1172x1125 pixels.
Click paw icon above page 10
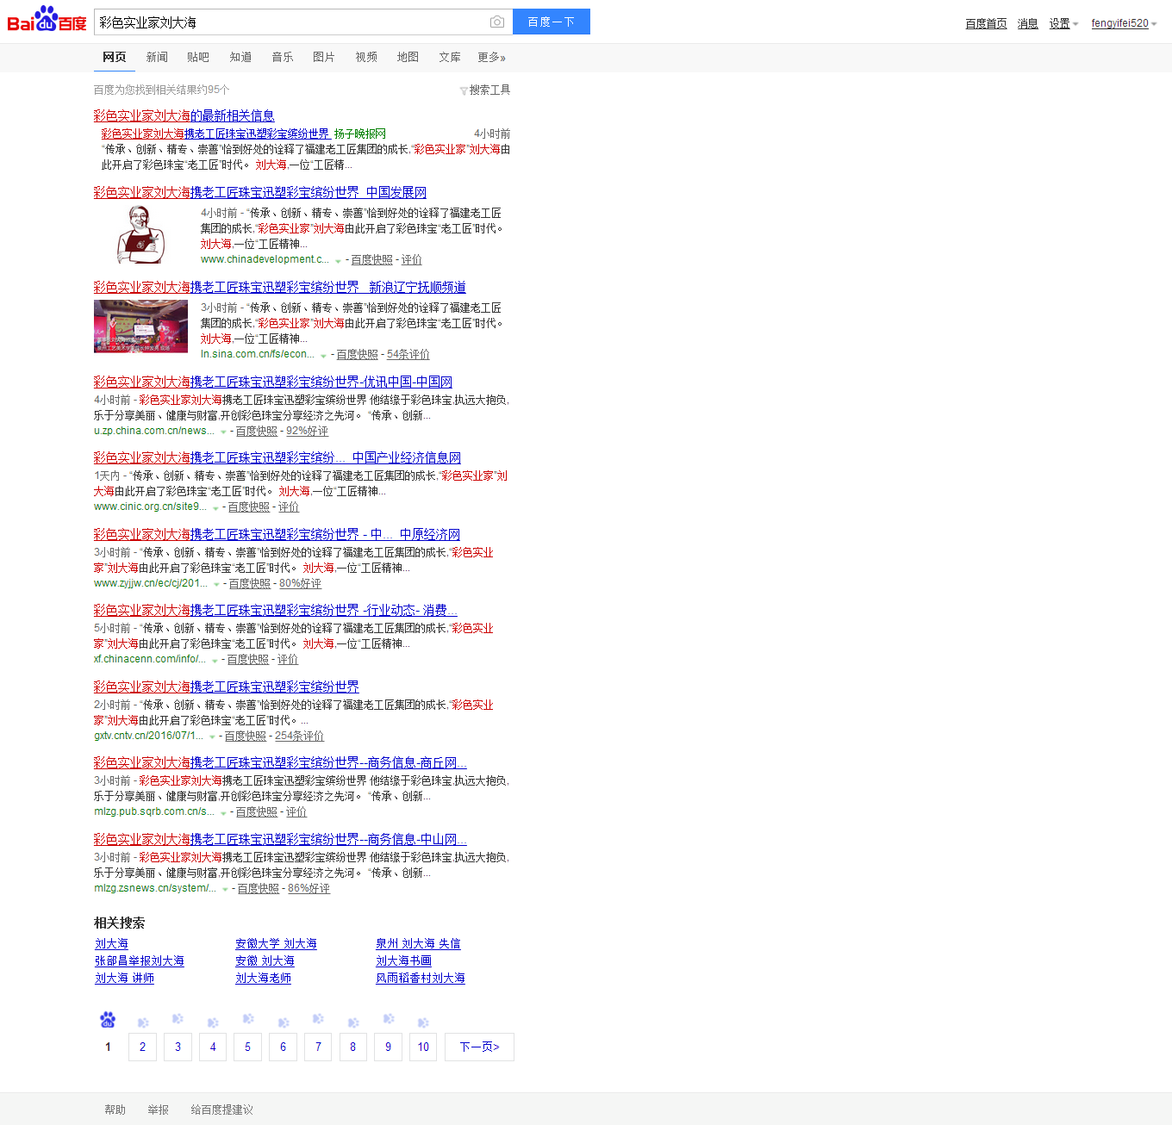[423, 1022]
